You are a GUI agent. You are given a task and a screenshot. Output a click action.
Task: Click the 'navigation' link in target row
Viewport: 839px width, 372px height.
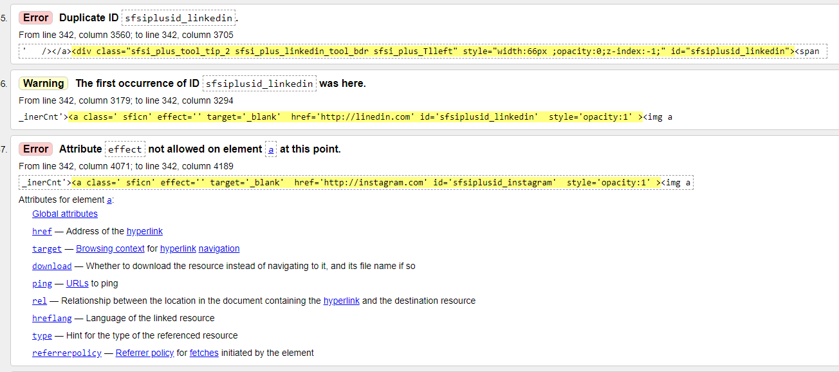(219, 248)
